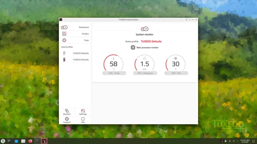Viewport: 257px width, 144px height.
Task: Click TUXEDO Control Center taskbar entry
Action: click(44, 141)
